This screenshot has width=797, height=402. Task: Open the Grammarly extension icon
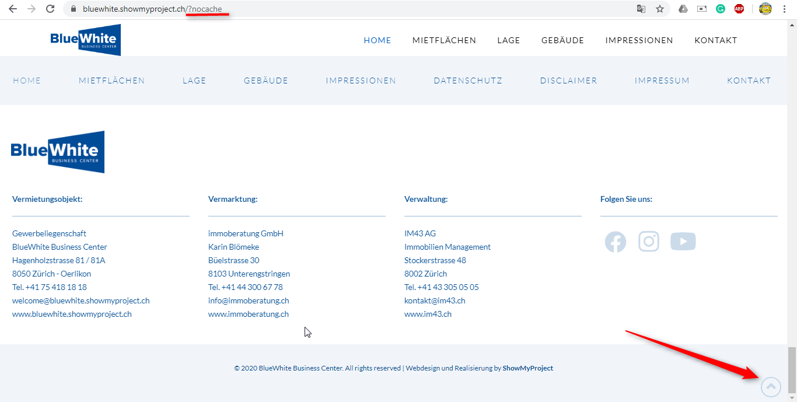click(721, 9)
